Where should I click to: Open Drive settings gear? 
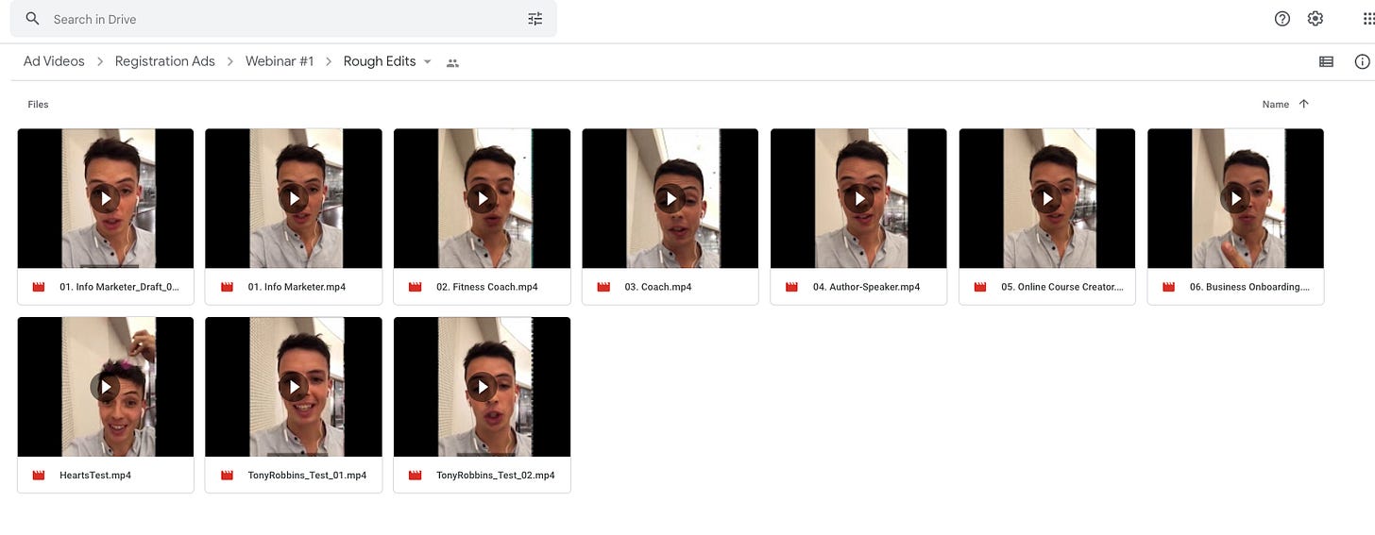pyautogui.click(x=1316, y=19)
